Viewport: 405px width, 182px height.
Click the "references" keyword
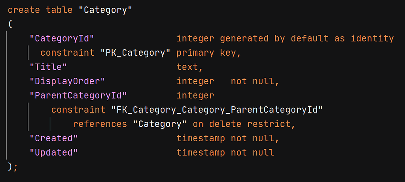(100, 124)
